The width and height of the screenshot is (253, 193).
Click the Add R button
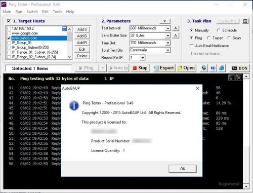click(82, 43)
